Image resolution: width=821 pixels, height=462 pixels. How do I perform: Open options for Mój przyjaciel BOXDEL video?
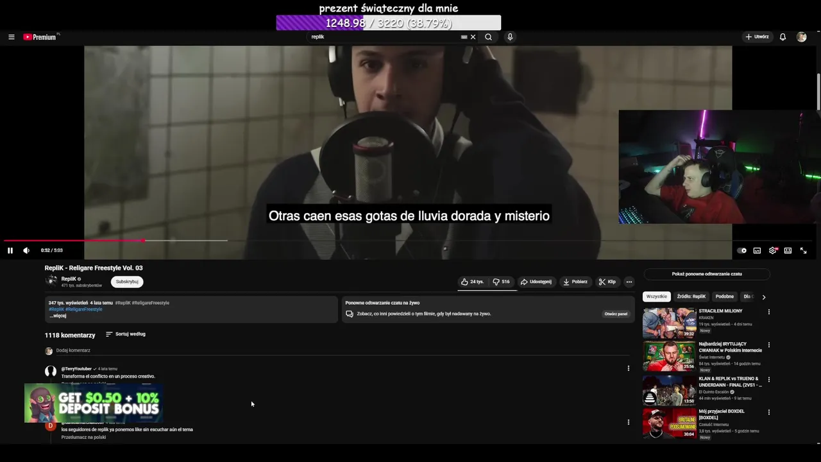(769, 413)
